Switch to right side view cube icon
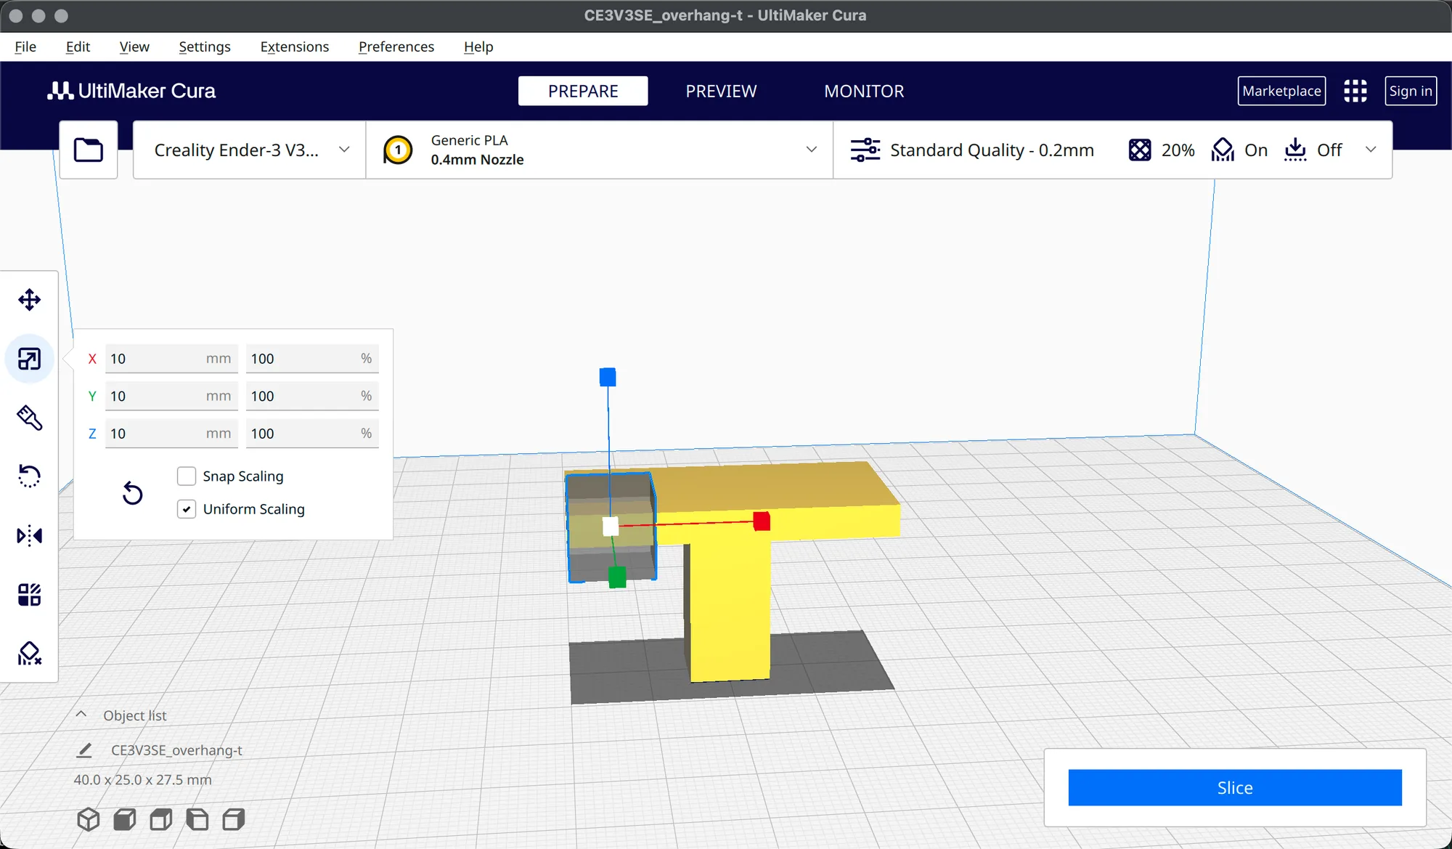This screenshot has width=1452, height=849. (234, 819)
